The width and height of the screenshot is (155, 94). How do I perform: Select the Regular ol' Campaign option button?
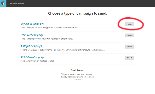tap(129, 24)
